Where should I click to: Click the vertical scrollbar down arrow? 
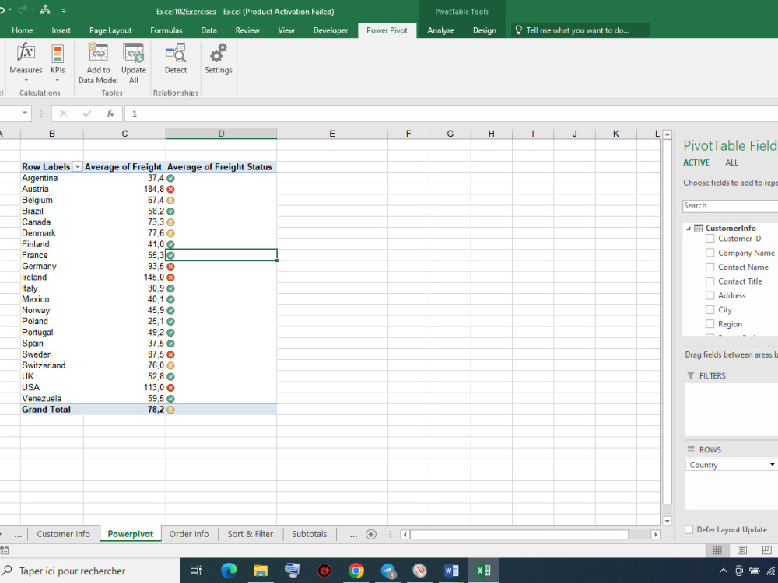click(668, 521)
